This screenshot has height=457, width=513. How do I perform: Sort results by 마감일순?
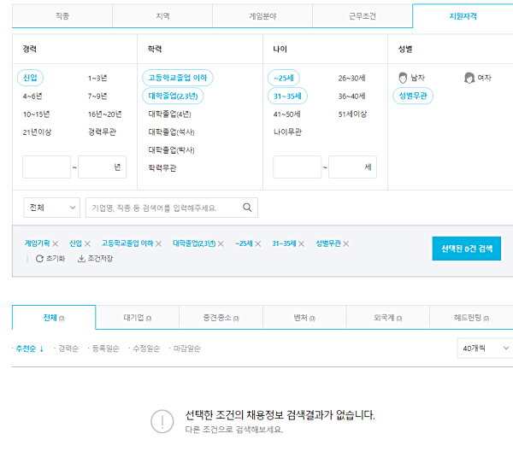point(186,349)
